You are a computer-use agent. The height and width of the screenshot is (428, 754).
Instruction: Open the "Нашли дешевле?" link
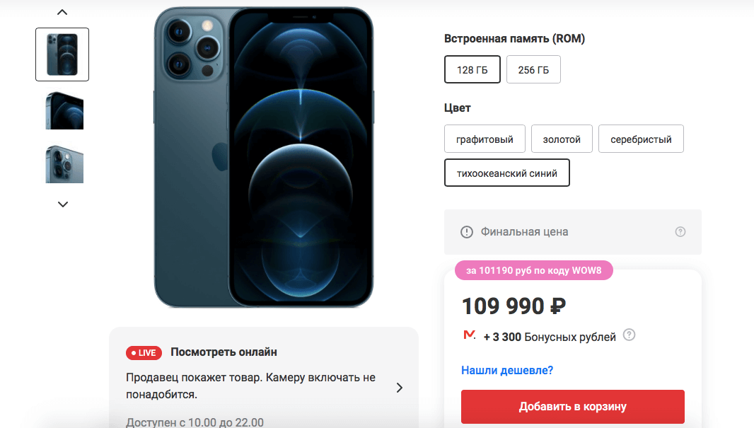pyautogui.click(x=506, y=370)
